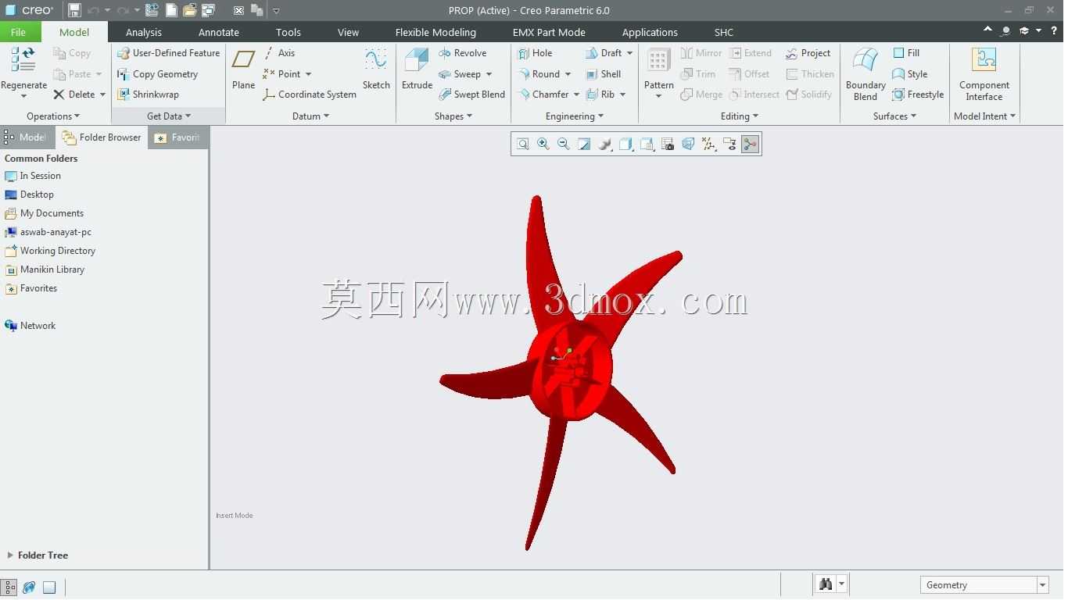
Task: Expand the Get Data group menu
Action: coord(169,116)
